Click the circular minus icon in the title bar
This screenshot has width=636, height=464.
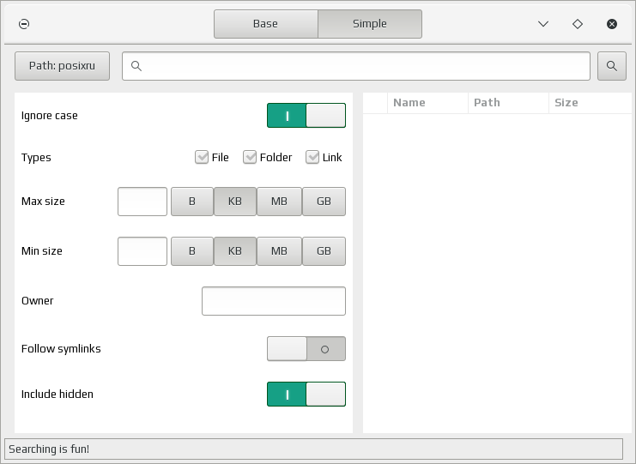click(24, 24)
